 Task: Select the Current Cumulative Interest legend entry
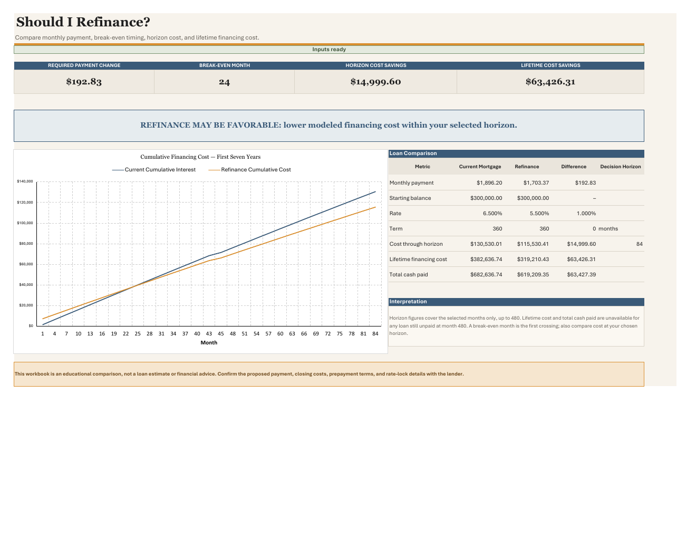(154, 170)
